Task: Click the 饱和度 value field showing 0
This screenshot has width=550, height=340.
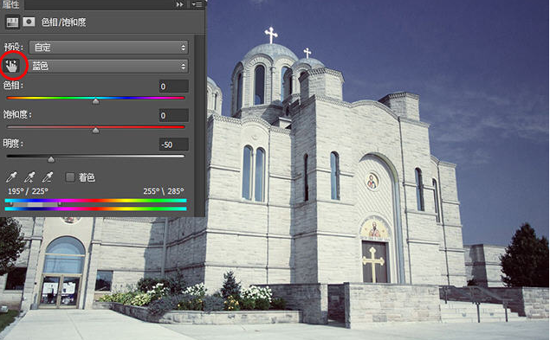Action: click(x=173, y=115)
